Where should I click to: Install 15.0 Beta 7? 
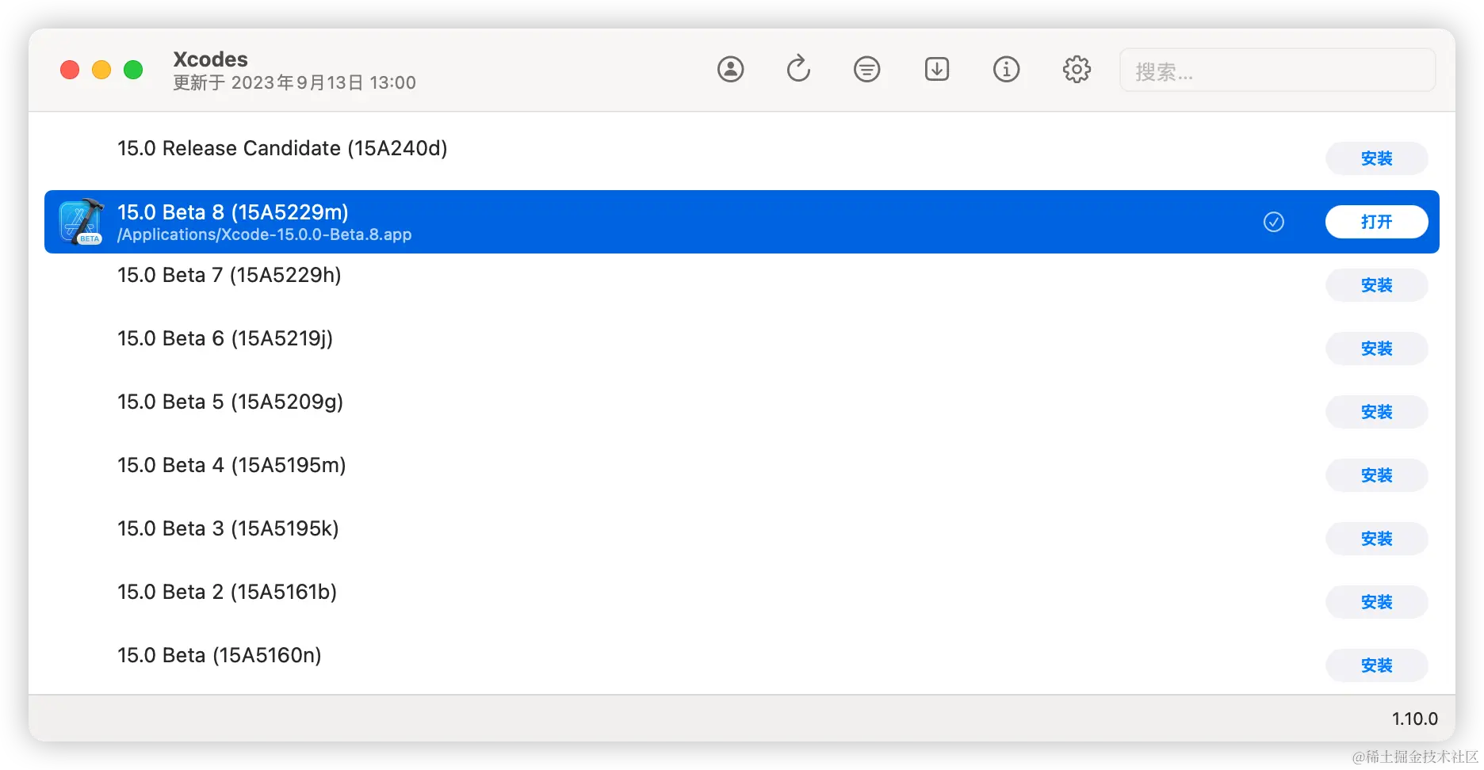click(x=1376, y=285)
